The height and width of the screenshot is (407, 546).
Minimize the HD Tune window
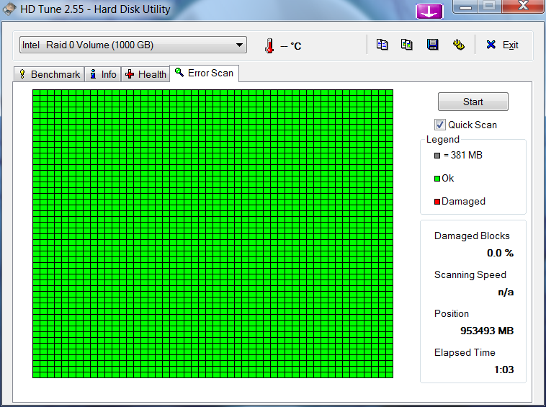point(468,7)
